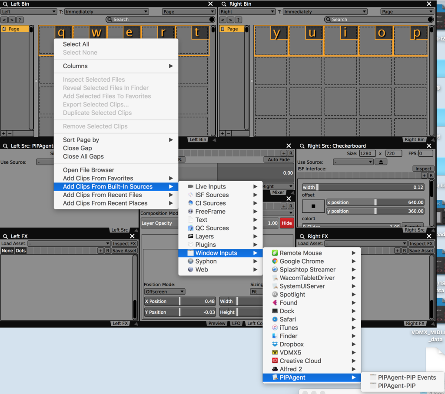The height and width of the screenshot is (394, 445).
Task: Choose PIPAgent-PIP Events window input
Action: coord(403,377)
